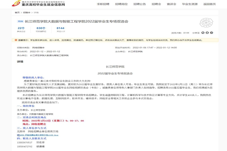Click the 主办单位: 长江师范学院 info field
This screenshot has width=227, height=151.
pyautogui.click(x=129, y=51)
